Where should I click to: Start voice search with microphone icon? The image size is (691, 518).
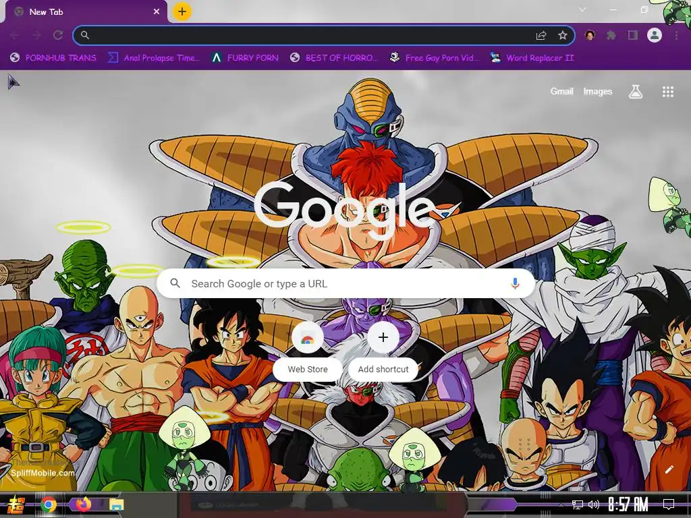tap(515, 284)
